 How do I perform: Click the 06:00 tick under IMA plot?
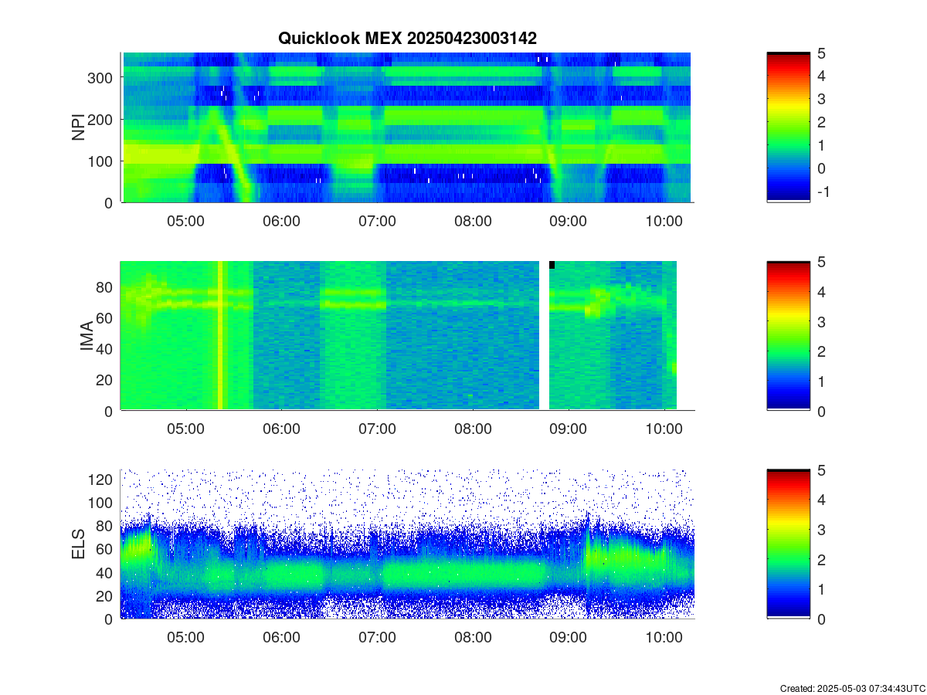click(x=281, y=429)
